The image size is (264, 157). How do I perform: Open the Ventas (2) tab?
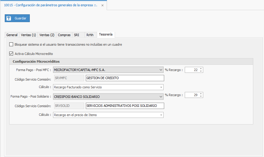47,35
